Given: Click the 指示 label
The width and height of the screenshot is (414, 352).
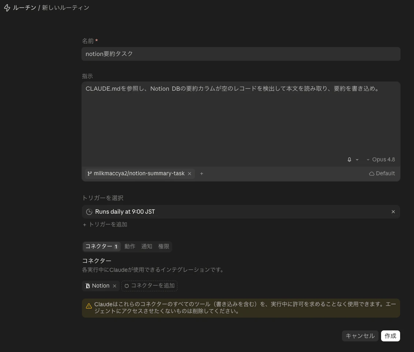Looking at the screenshot, I should click(x=87, y=76).
